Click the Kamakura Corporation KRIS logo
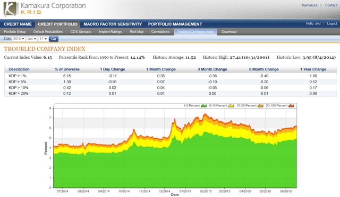This screenshot has height=197, width=340. (x=45, y=9)
